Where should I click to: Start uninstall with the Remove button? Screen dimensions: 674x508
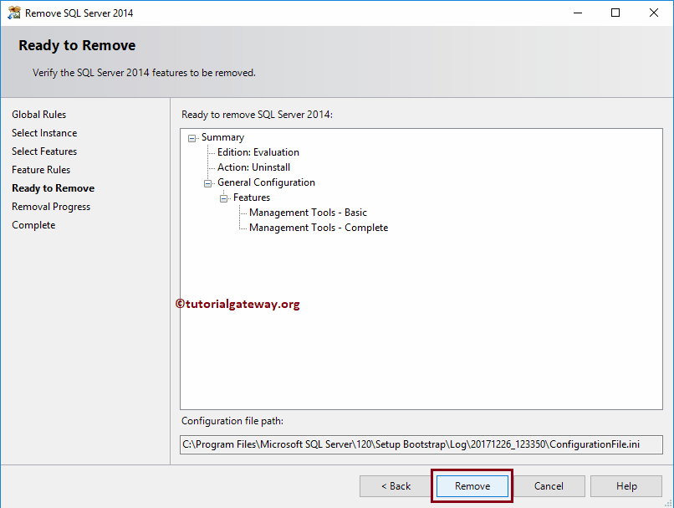click(472, 486)
